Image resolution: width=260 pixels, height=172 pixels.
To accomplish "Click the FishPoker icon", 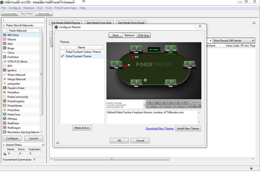I will coord(5,57).
